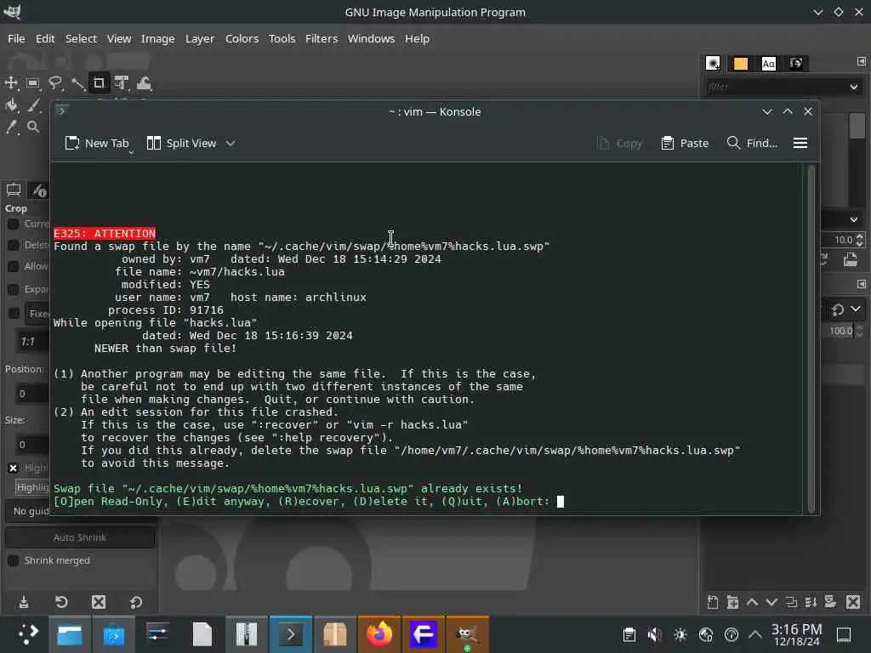
Task: Lower the layer with down arrow
Action: pyautogui.click(x=771, y=602)
